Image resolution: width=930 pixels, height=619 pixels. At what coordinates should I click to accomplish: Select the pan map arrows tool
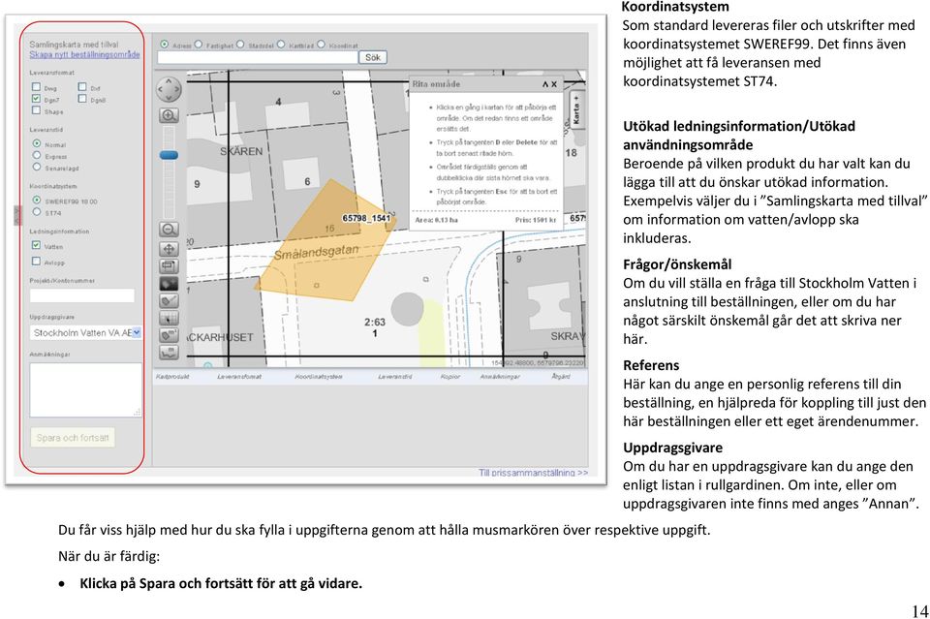click(x=169, y=249)
